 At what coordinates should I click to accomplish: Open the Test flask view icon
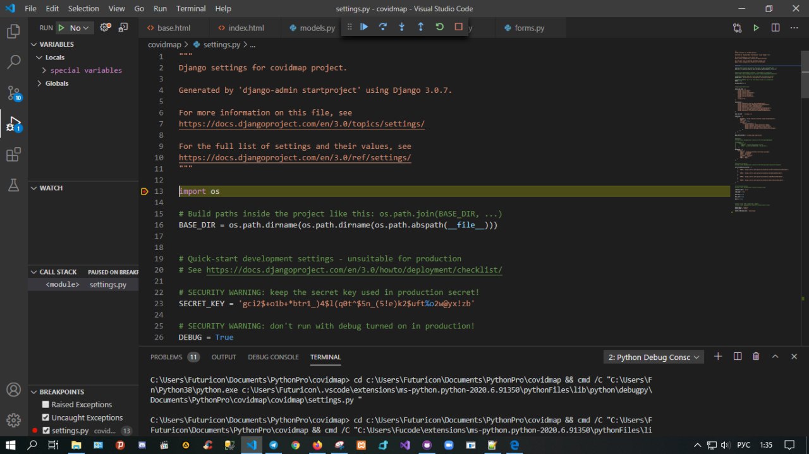pyautogui.click(x=13, y=185)
